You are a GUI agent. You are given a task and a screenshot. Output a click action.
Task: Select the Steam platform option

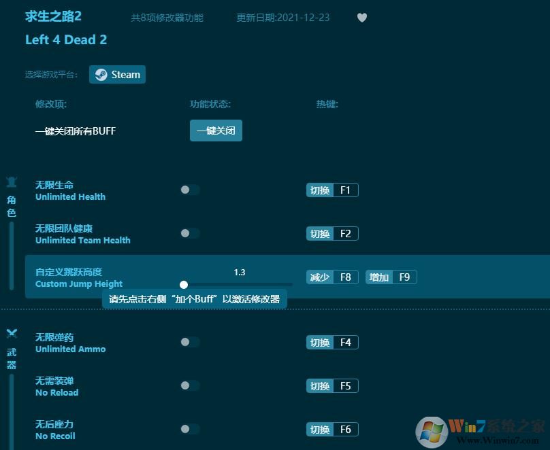point(117,74)
